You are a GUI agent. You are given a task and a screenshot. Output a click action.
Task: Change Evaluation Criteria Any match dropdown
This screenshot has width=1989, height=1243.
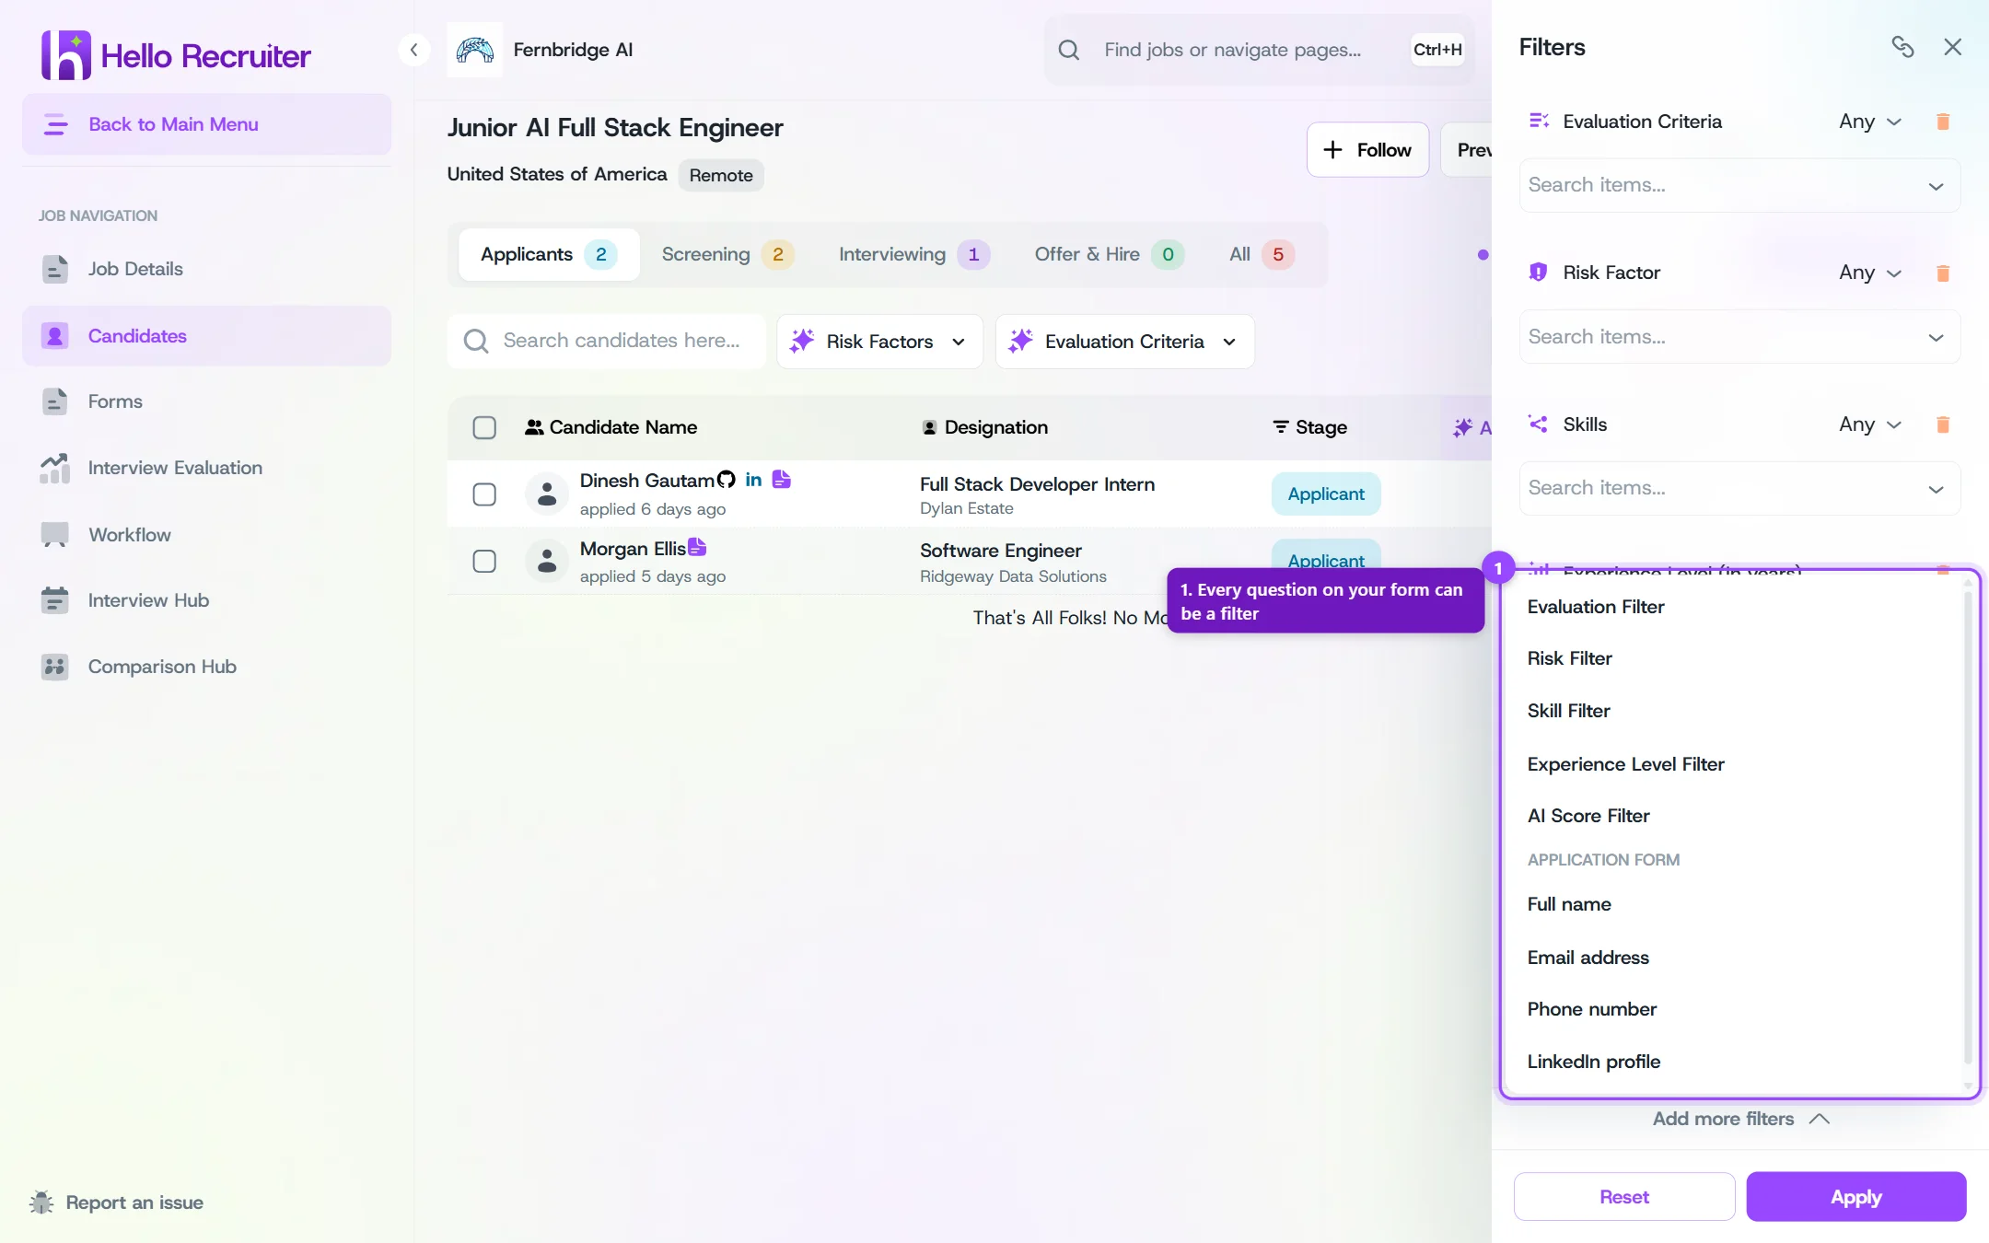click(x=1869, y=122)
